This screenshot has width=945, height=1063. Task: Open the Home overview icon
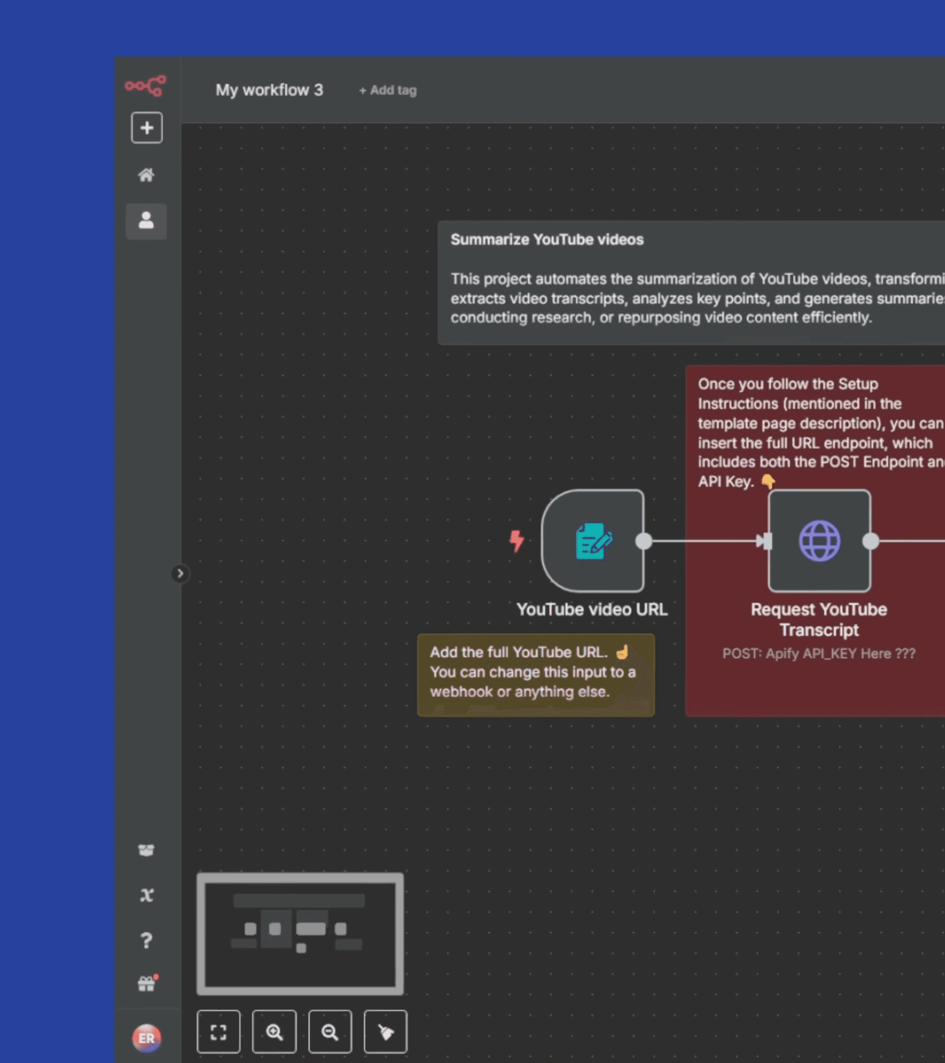(x=146, y=175)
